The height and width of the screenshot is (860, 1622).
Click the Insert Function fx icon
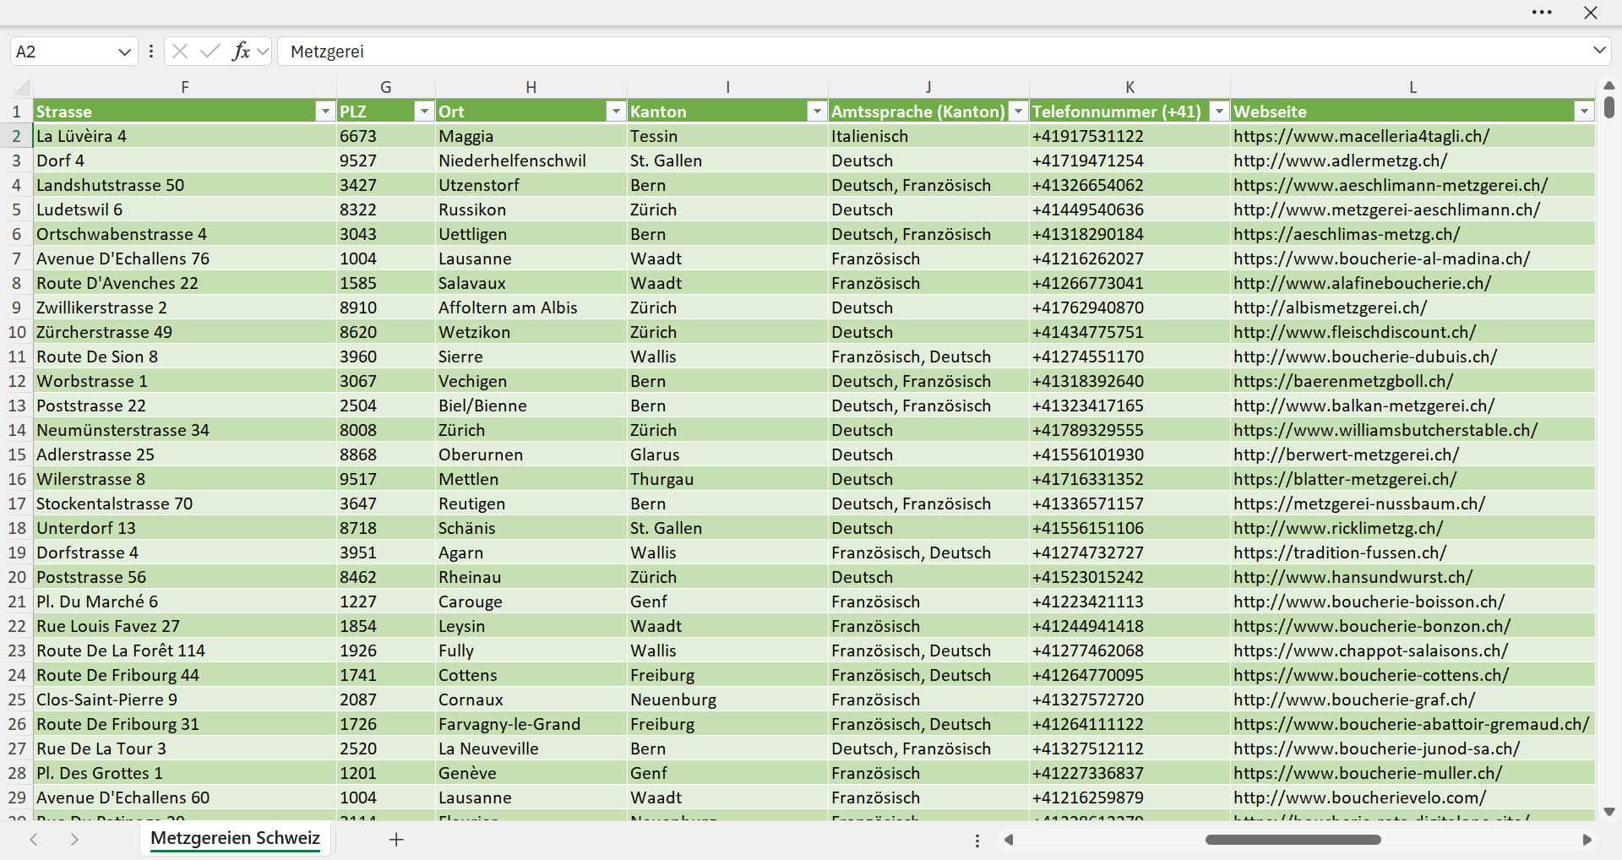241,51
